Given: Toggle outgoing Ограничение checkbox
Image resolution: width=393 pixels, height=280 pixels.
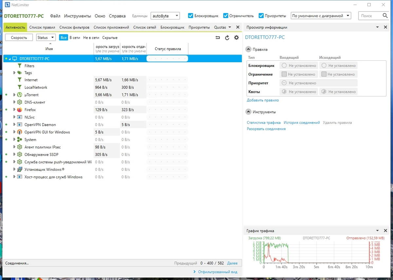Looking at the screenshot, I should coord(324,74).
